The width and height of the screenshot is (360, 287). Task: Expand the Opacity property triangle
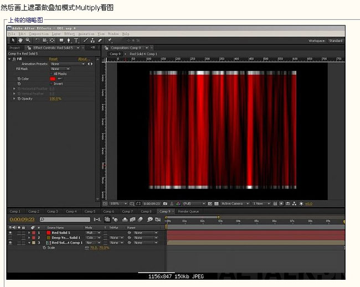(x=14, y=98)
